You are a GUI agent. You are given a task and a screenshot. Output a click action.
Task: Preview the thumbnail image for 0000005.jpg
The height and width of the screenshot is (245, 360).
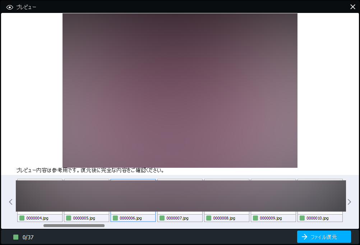click(x=87, y=197)
